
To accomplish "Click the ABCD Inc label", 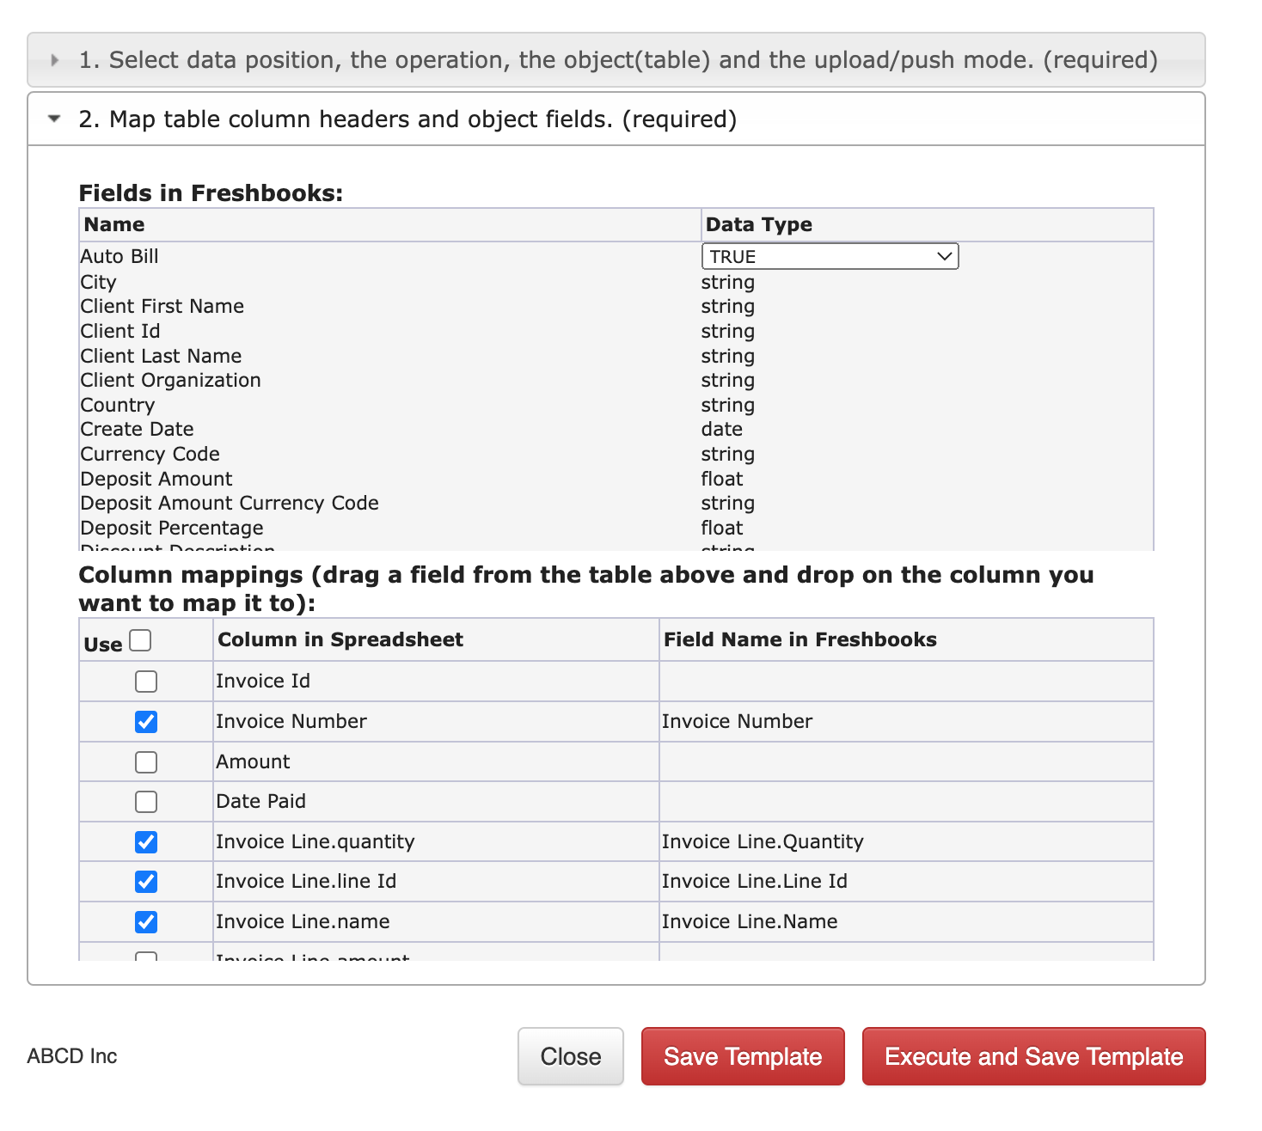I will click(x=72, y=1056).
